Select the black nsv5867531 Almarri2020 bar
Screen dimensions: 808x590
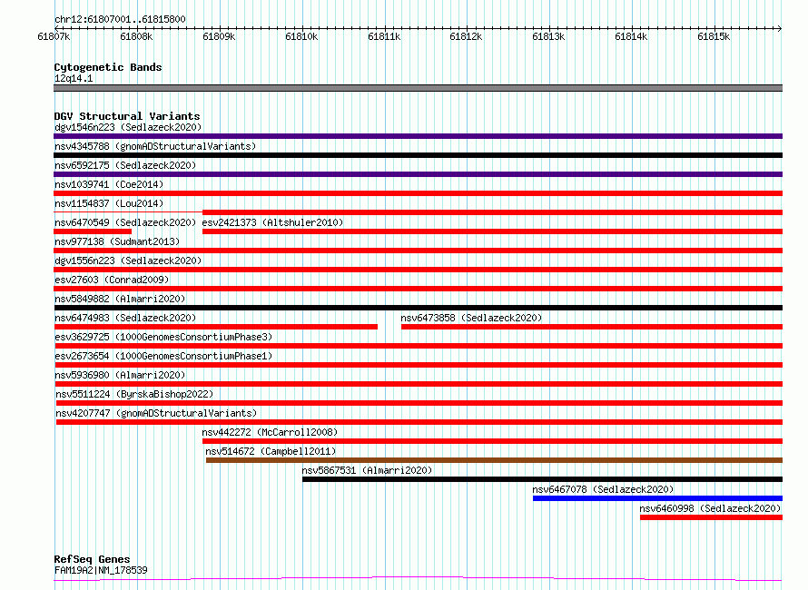click(x=543, y=479)
